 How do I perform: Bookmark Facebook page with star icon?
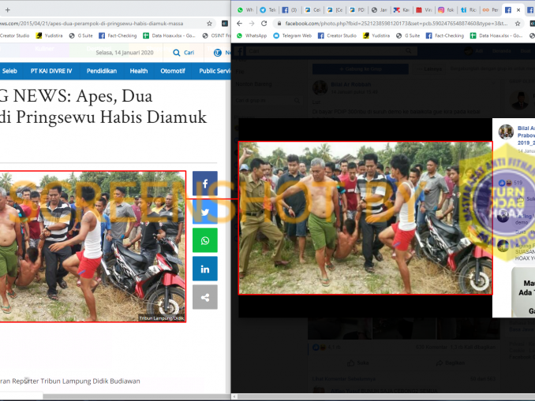(518, 24)
